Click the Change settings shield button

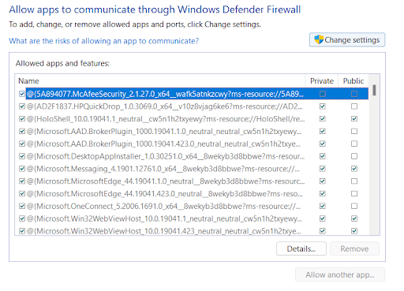[x=347, y=40]
